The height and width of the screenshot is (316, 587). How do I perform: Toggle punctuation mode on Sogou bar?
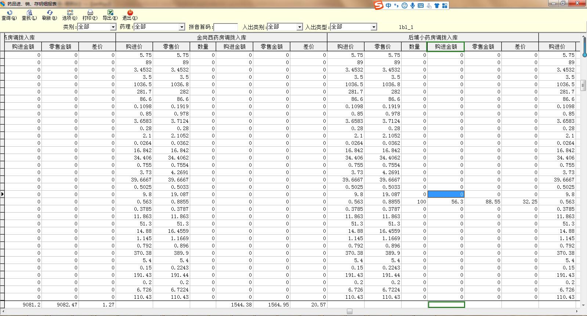coord(396,5)
